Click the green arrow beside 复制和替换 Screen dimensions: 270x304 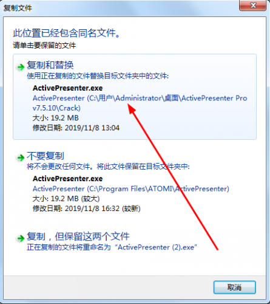(x=21, y=67)
